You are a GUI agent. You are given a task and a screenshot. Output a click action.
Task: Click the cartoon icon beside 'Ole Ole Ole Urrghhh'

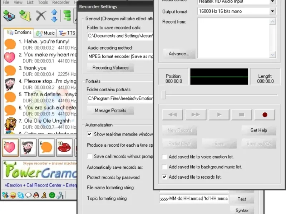point(10,124)
